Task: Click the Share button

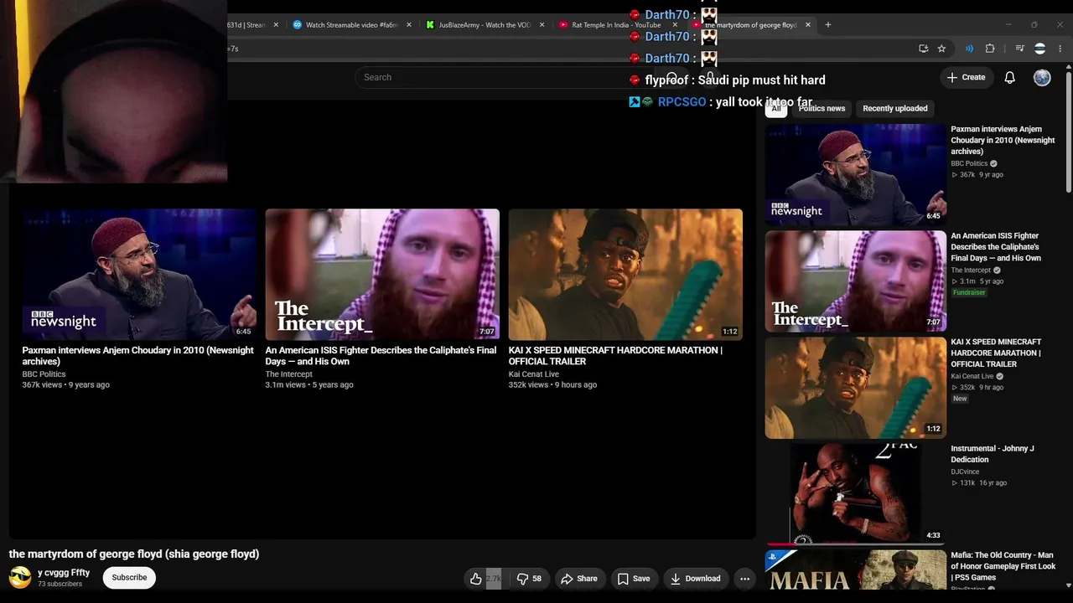Action: [579, 579]
